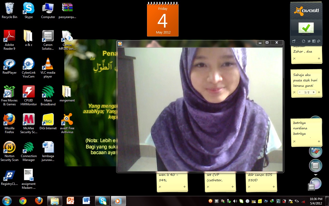
Task: Delete the 'Sahaja aku puasa' sticky note
Action: tap(294, 92)
